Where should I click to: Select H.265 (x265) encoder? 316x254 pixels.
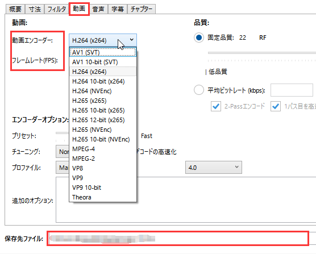coord(103,101)
